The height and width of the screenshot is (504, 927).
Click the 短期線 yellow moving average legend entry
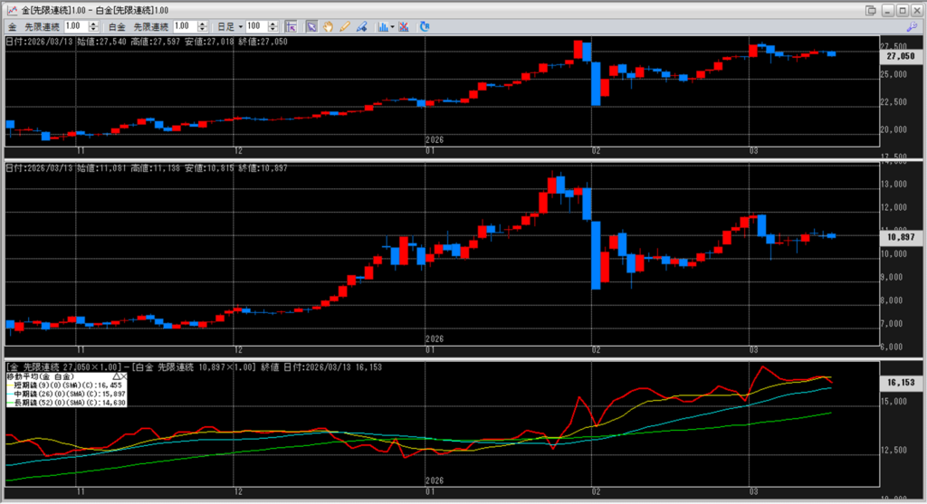(65, 385)
